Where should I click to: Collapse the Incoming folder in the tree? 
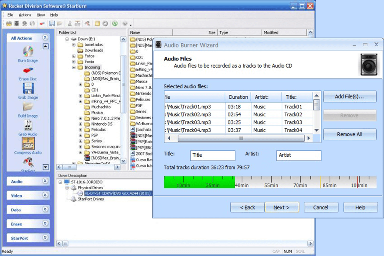click(x=74, y=67)
